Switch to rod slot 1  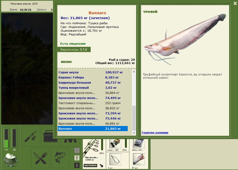click(x=77, y=150)
